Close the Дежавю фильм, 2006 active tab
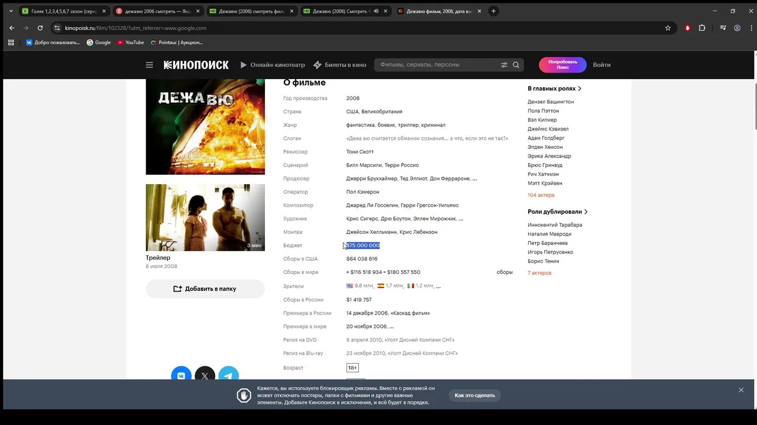Image resolution: width=757 pixels, height=425 pixels. pos(479,11)
